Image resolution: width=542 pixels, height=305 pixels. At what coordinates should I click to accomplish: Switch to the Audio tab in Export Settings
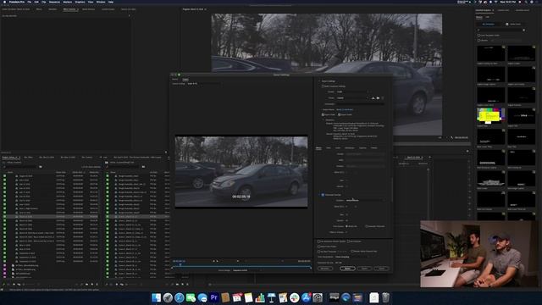pyautogui.click(x=338, y=148)
